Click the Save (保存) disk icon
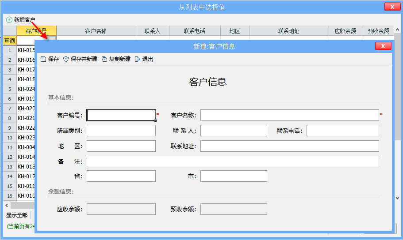The image size is (403, 240). pos(43,59)
